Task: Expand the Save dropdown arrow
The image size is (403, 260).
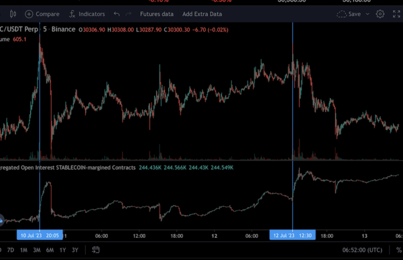Action: pyautogui.click(x=368, y=14)
